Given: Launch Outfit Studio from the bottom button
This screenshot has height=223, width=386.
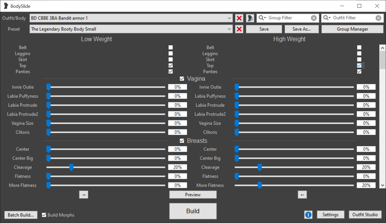Looking at the screenshot, I should [365, 215].
